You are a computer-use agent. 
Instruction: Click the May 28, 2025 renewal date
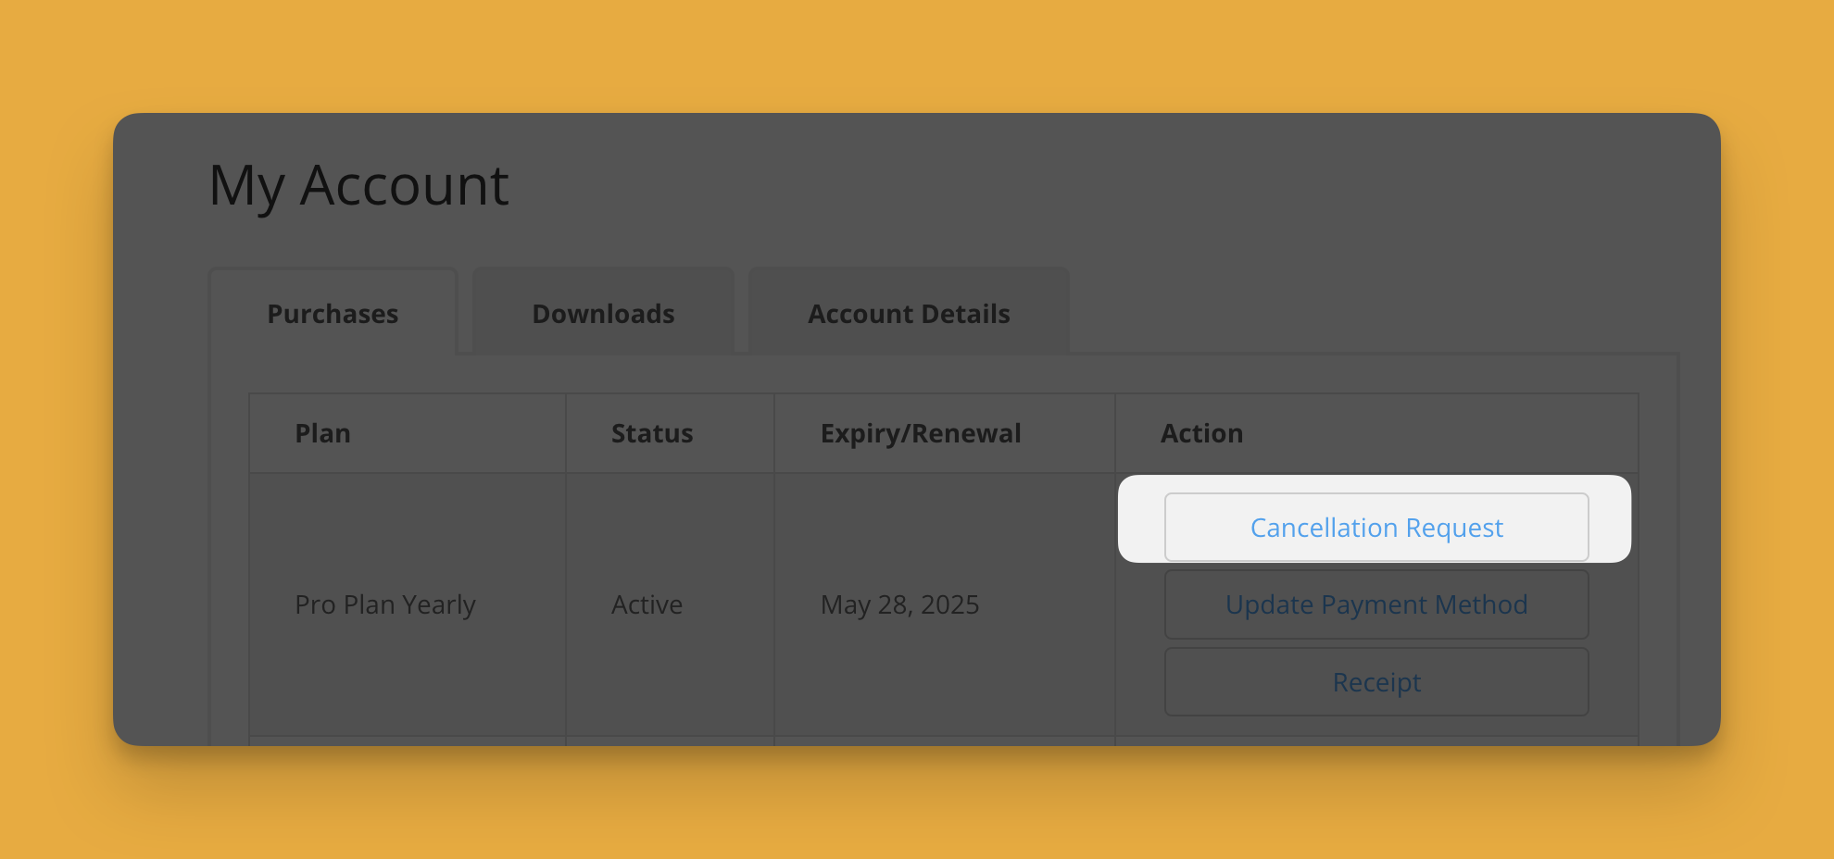(899, 604)
